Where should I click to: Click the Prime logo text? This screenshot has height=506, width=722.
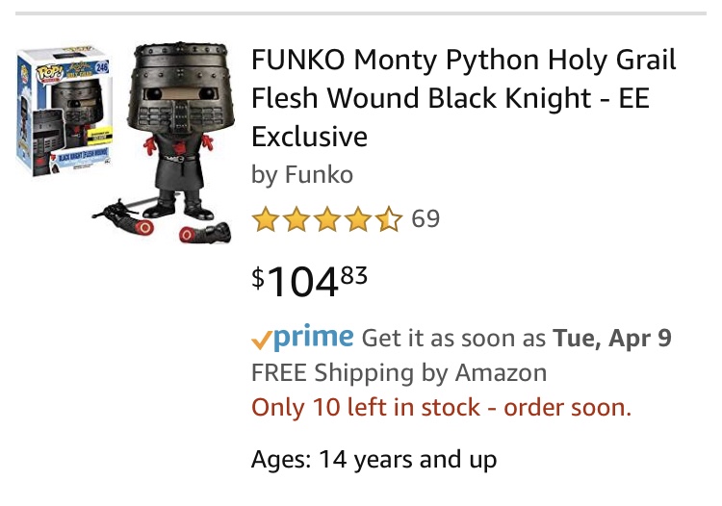(x=313, y=337)
